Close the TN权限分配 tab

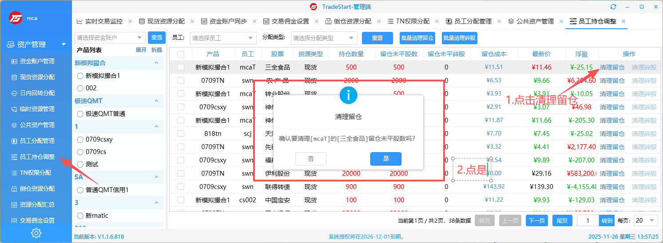click(437, 21)
